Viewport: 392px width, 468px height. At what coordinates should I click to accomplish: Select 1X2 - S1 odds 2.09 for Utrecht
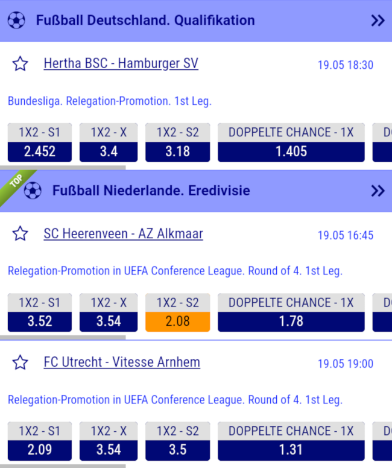click(40, 450)
